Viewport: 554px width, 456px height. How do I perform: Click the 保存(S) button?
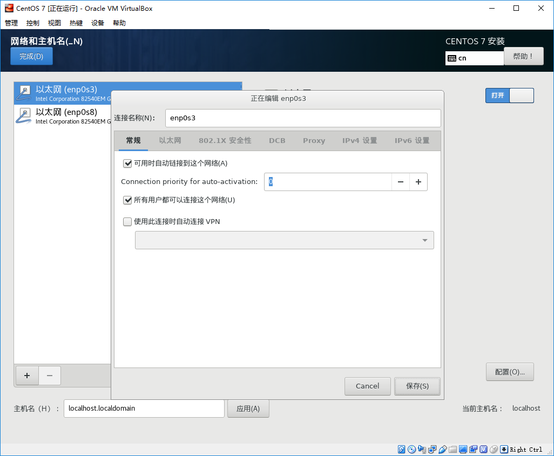click(x=417, y=386)
